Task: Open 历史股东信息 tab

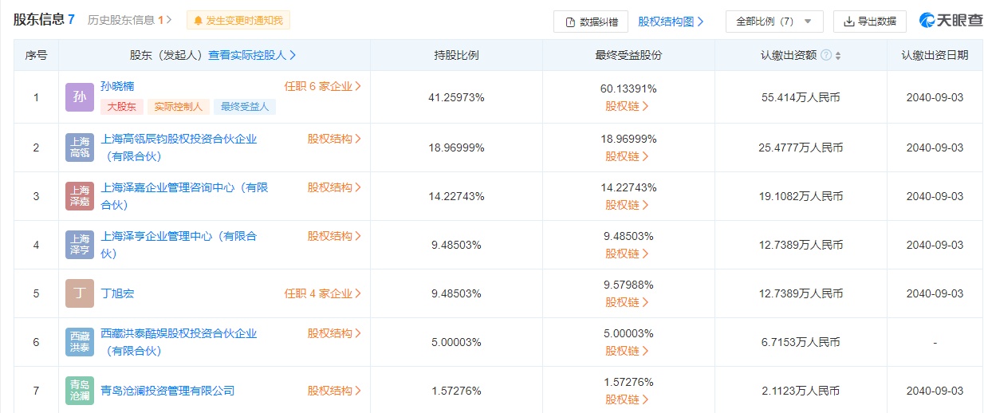Action: point(130,20)
